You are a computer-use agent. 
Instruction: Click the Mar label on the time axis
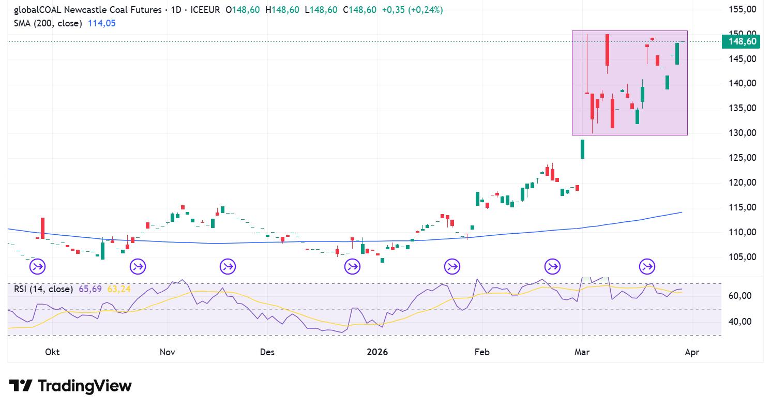(582, 352)
